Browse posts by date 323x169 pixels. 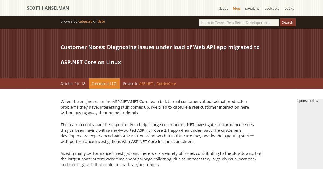pyautogui.click(x=101, y=21)
